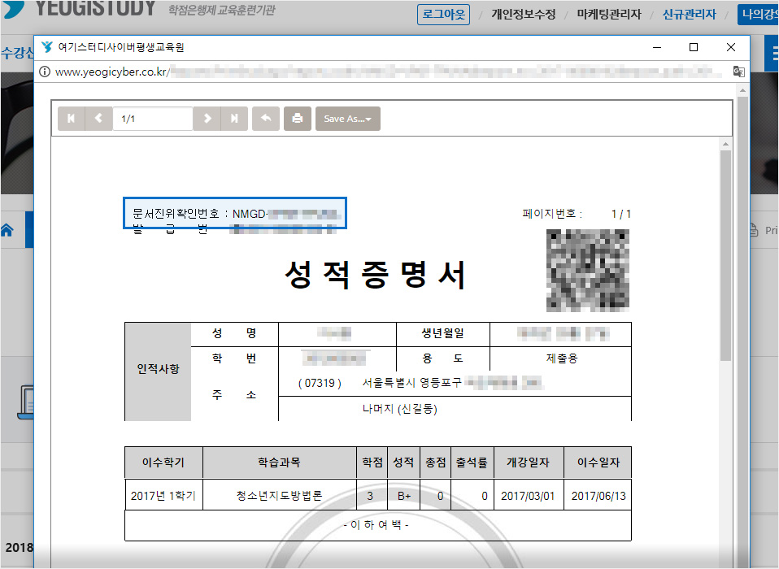
Task: Print the transcript with printer icon
Action: pyautogui.click(x=297, y=119)
